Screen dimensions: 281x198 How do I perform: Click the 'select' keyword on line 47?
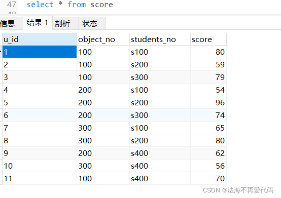point(40,4)
